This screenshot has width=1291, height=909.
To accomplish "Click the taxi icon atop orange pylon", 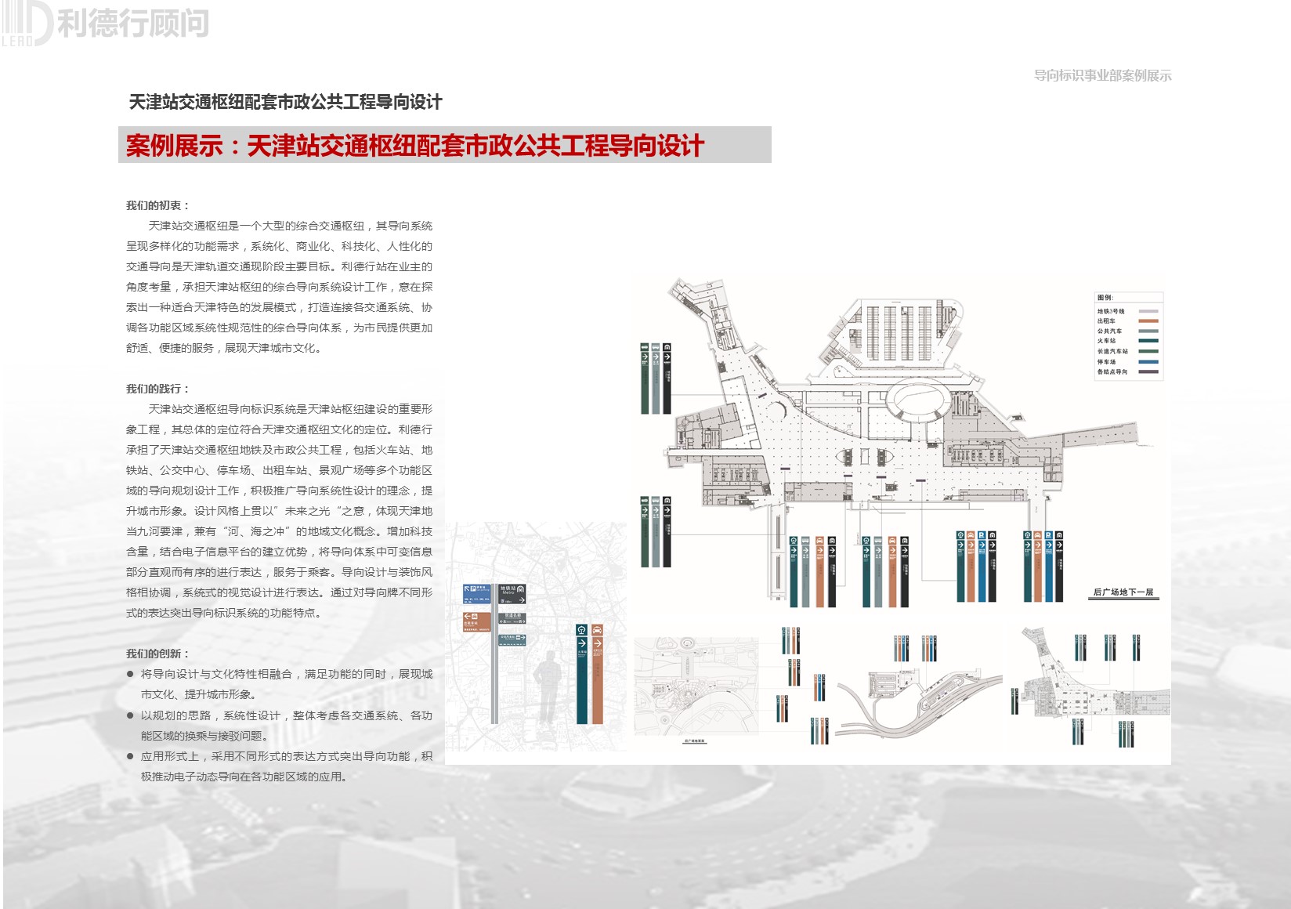I will click(x=597, y=630).
